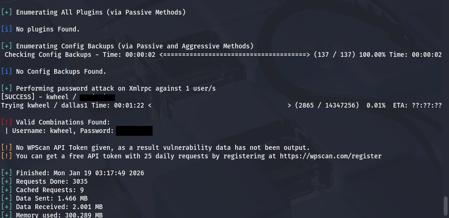Viewport: 449px width, 218px height.
Task: Click the vertical scrollbar thumb
Action: click(x=446, y=204)
